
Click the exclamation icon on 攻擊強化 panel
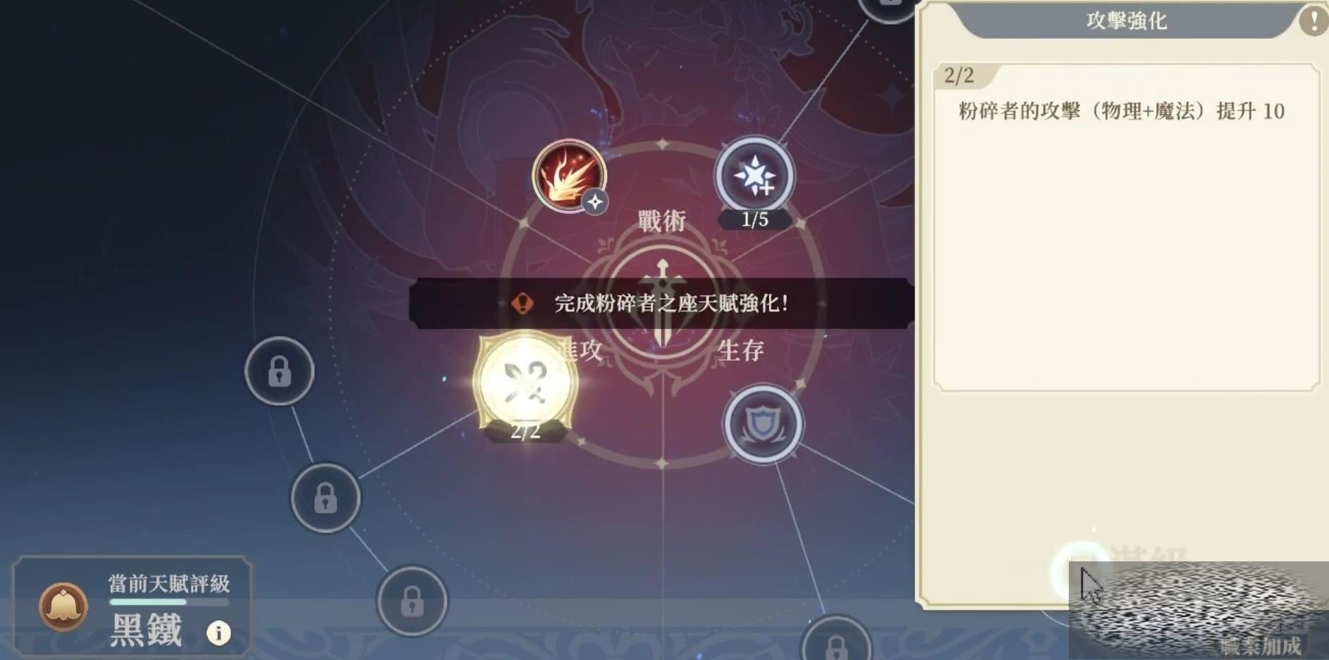pyautogui.click(x=1313, y=20)
